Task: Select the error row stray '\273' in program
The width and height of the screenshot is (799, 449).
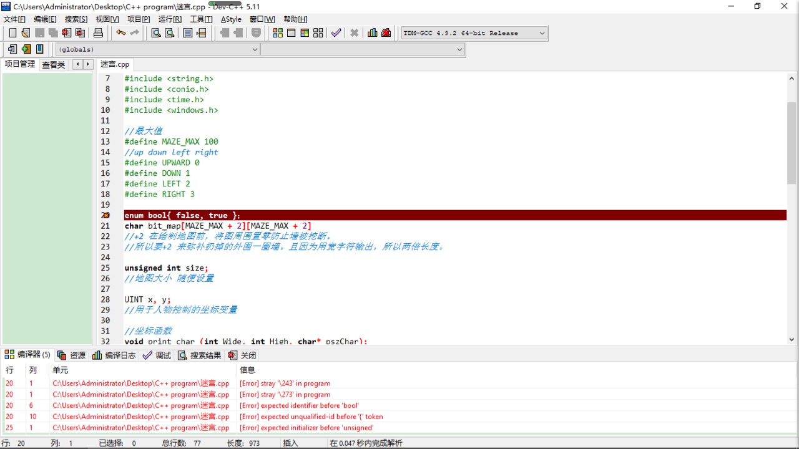Action: click(x=399, y=395)
